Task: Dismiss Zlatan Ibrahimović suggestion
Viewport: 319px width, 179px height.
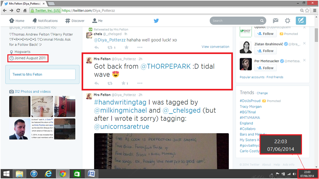Action: (x=304, y=43)
